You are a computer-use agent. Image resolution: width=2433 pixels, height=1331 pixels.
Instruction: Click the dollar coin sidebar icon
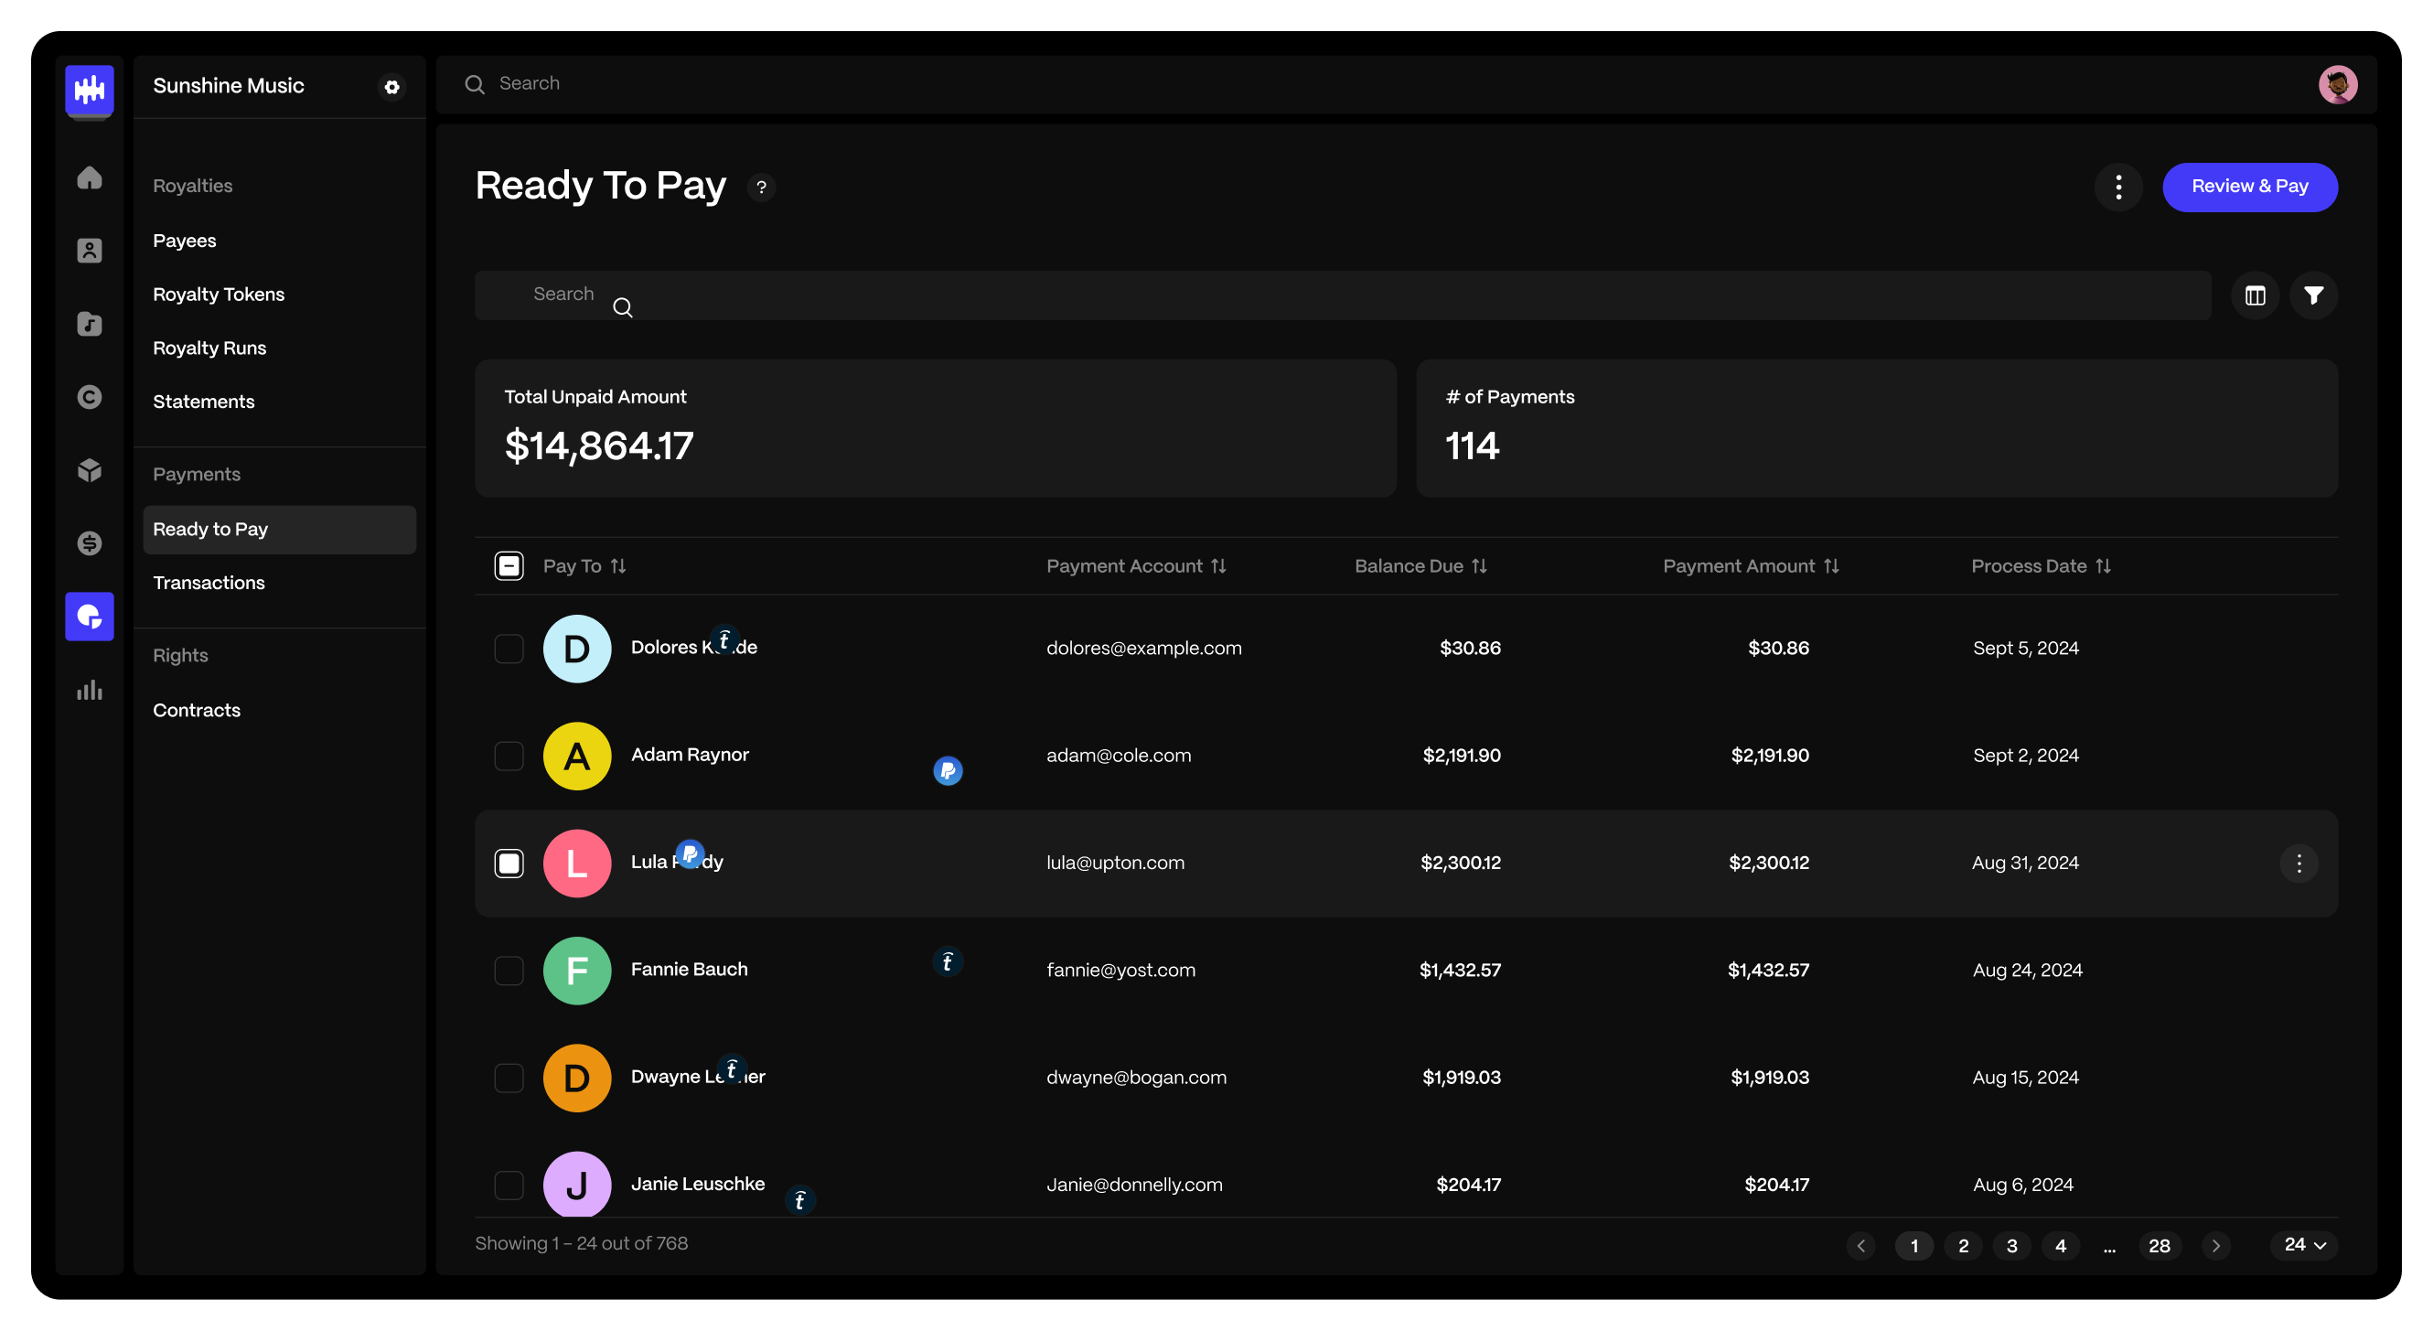90,543
